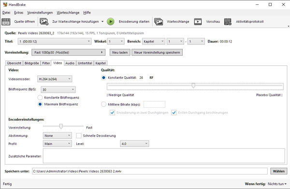Select Maximale Bildfrequenz radio button
This screenshot has height=189, width=290.
[x=40, y=104]
